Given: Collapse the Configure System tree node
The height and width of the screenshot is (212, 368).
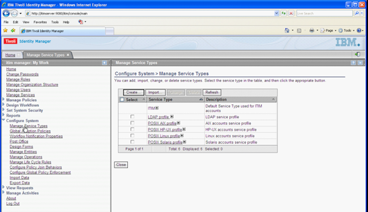Looking at the screenshot, I should (x=3, y=120).
